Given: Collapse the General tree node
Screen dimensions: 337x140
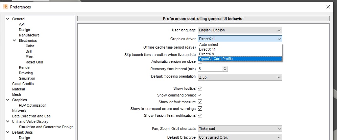Looking at the screenshot, I should click(8, 19).
